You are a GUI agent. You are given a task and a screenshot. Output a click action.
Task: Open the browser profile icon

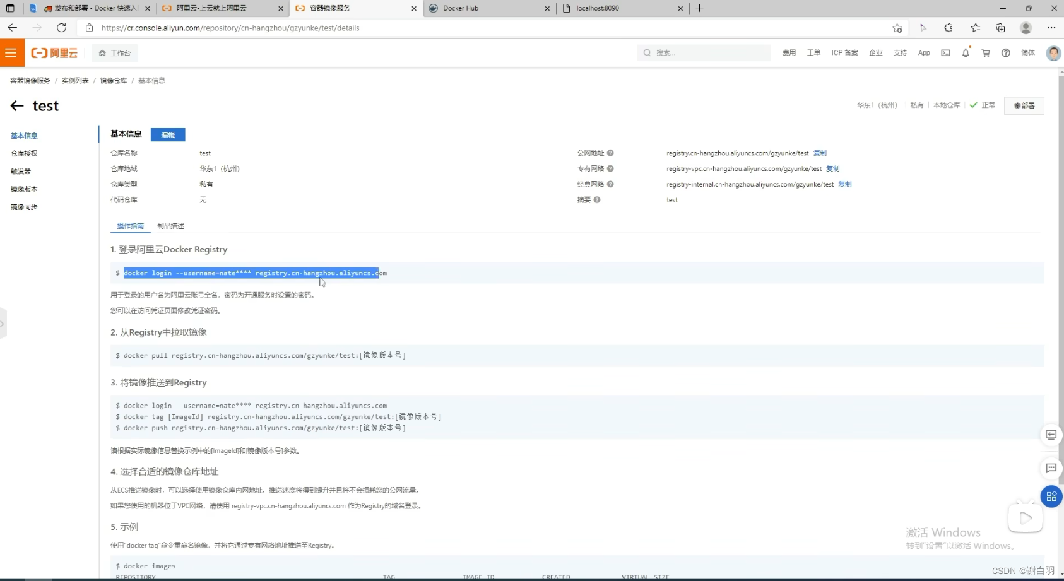coord(1026,28)
